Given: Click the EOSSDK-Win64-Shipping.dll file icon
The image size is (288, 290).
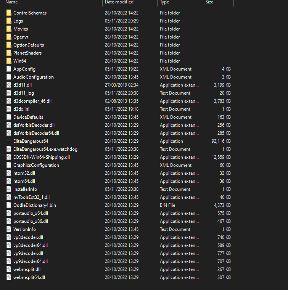Looking at the screenshot, I should [9, 157].
